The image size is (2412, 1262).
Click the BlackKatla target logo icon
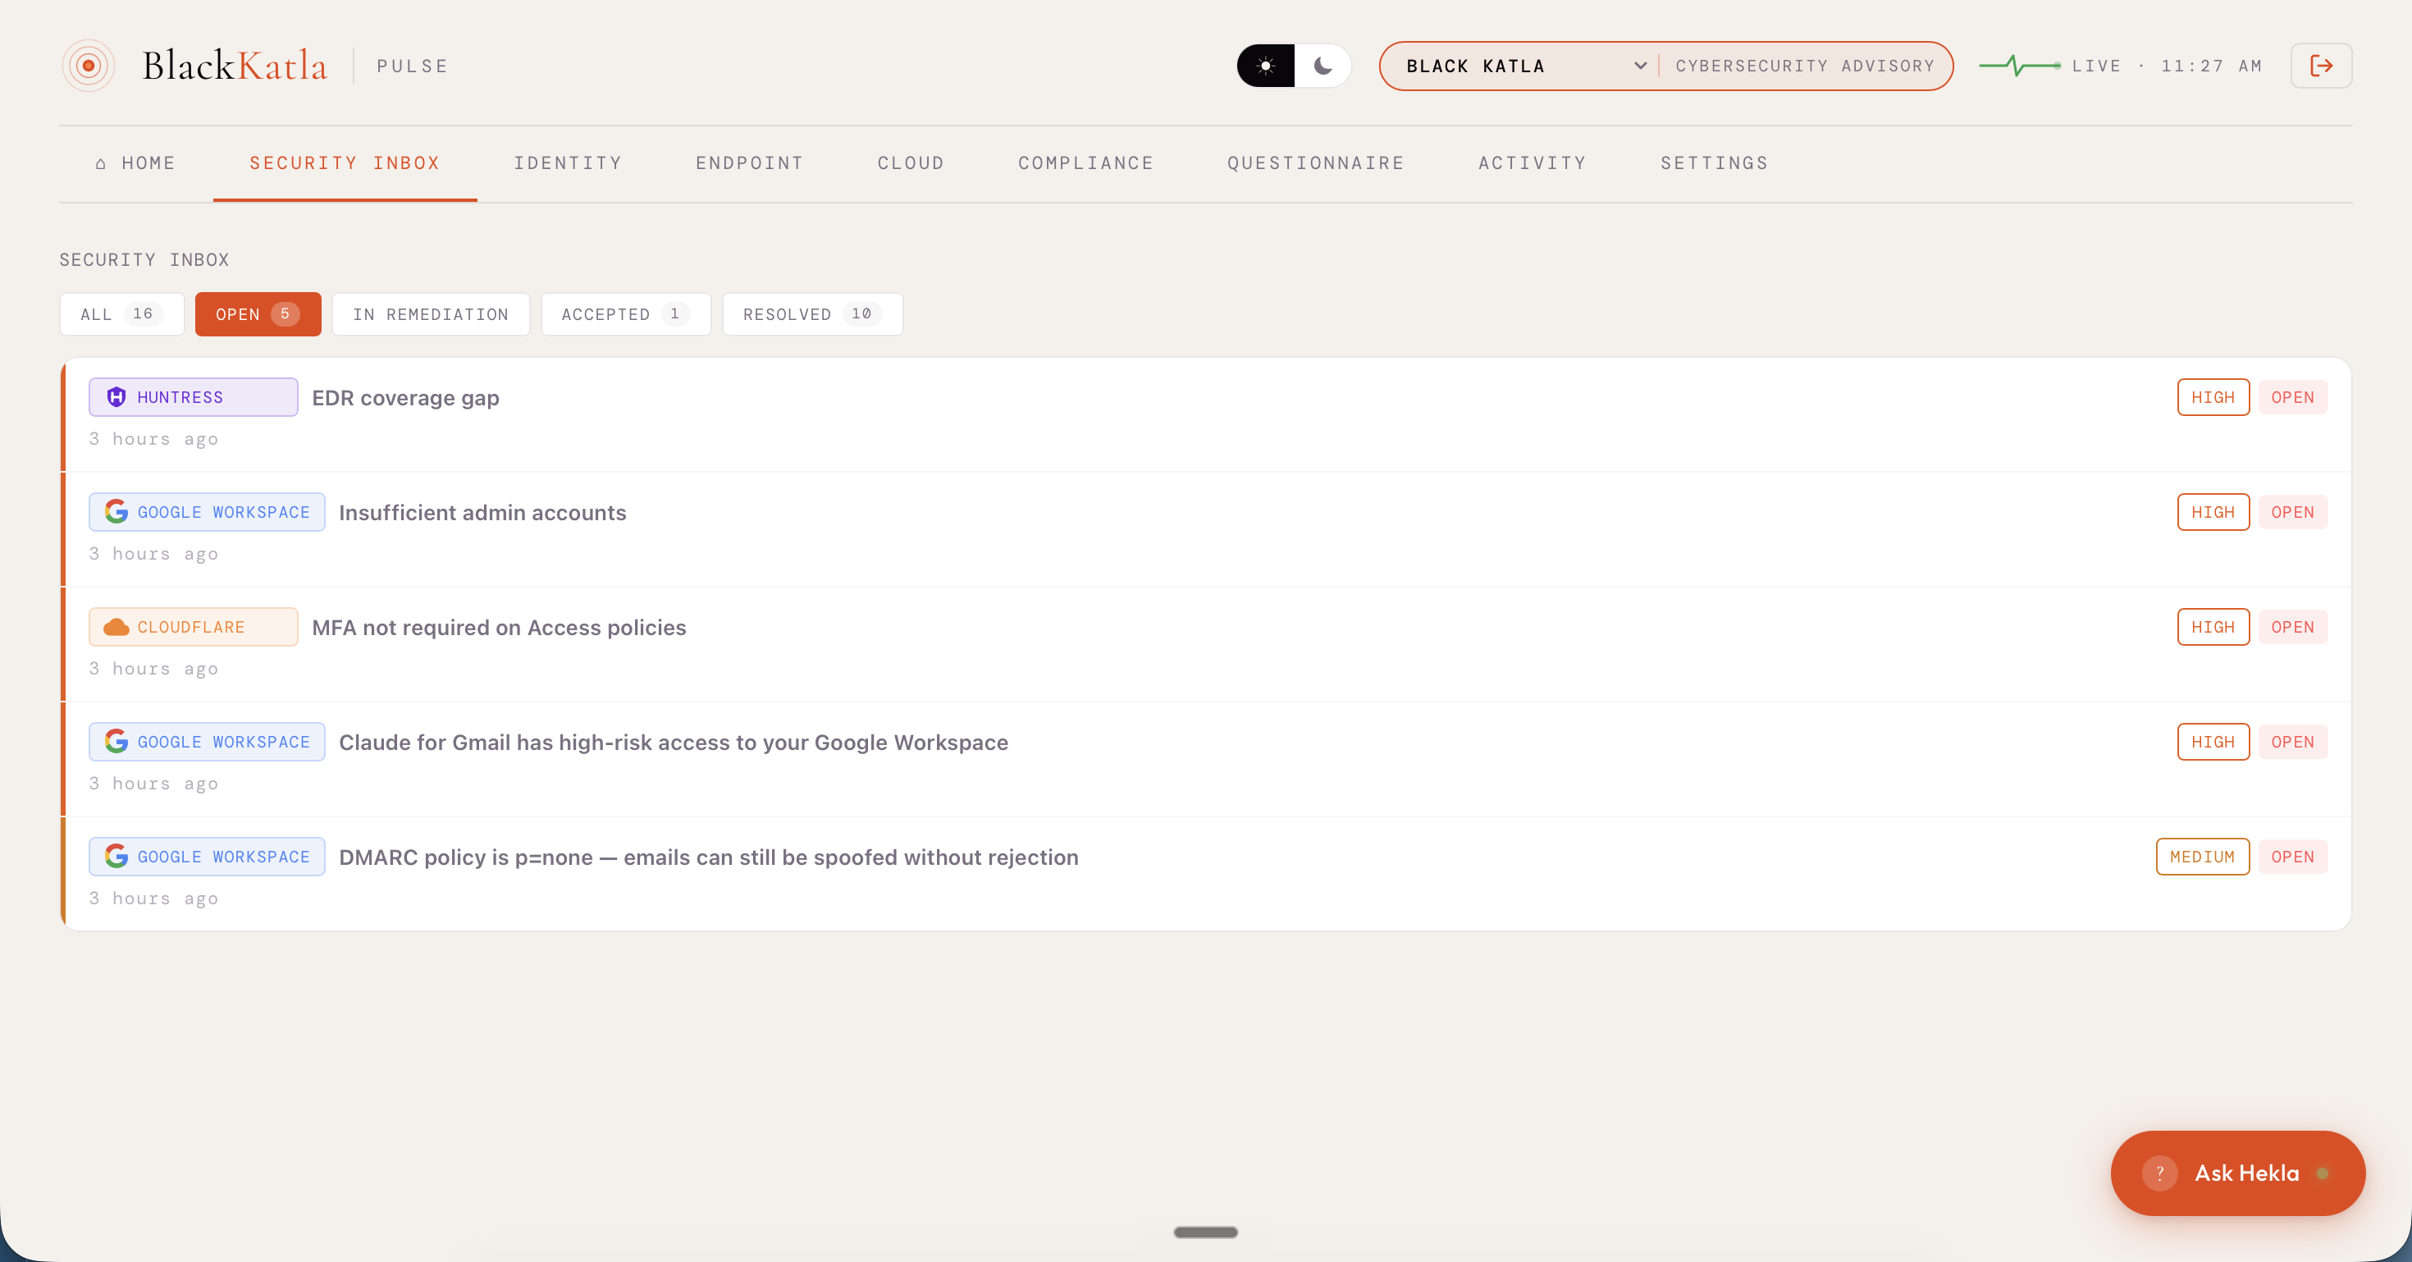click(88, 66)
